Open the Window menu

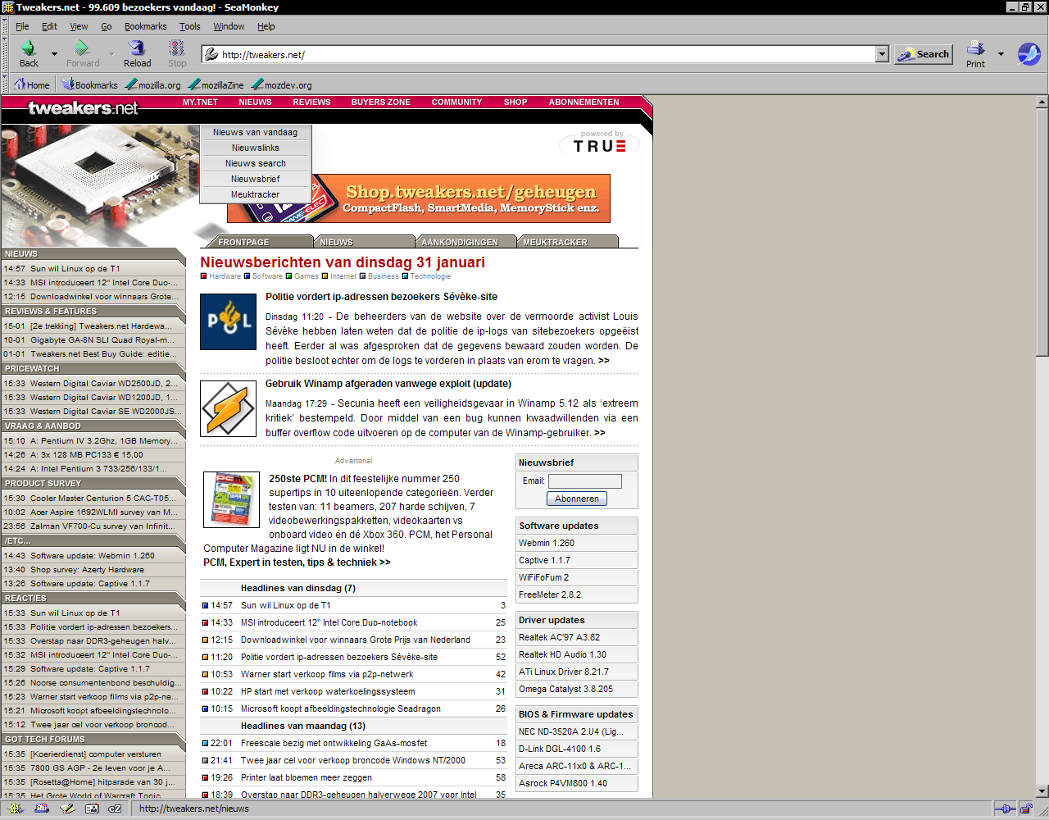[229, 26]
